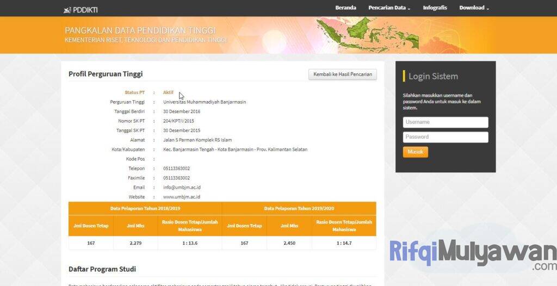The height and width of the screenshot is (286, 557).
Task: Click the Kode Pos label
Action: [x=135, y=159]
